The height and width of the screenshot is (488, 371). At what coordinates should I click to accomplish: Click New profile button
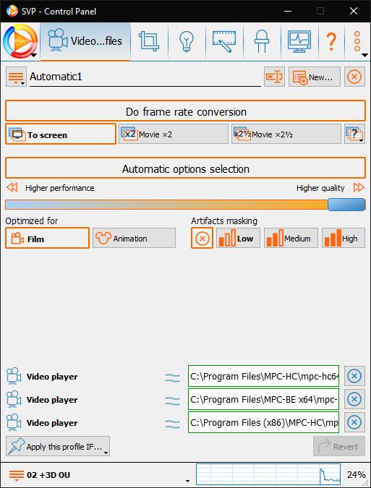[x=315, y=77]
